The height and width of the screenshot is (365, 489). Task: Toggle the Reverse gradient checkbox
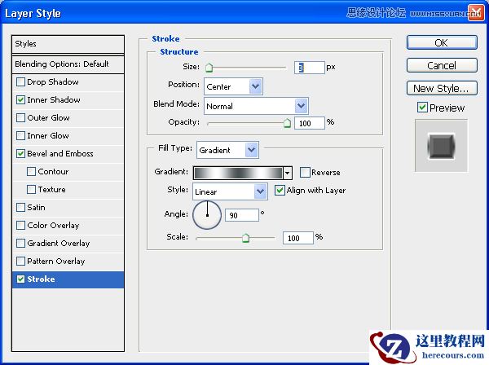click(305, 173)
